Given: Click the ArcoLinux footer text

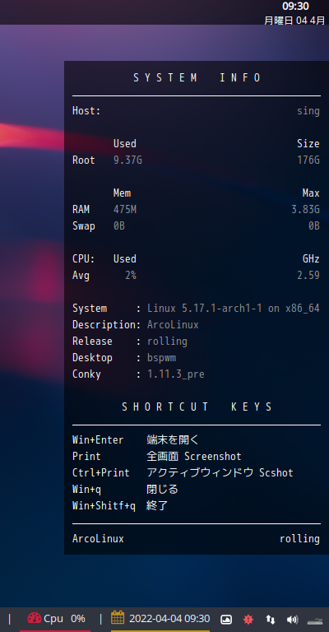Looking at the screenshot, I should pos(98,539).
